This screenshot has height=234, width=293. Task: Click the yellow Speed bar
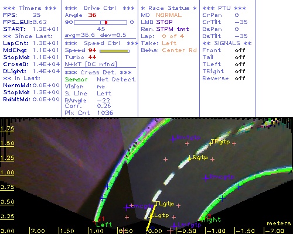tap(114, 51)
